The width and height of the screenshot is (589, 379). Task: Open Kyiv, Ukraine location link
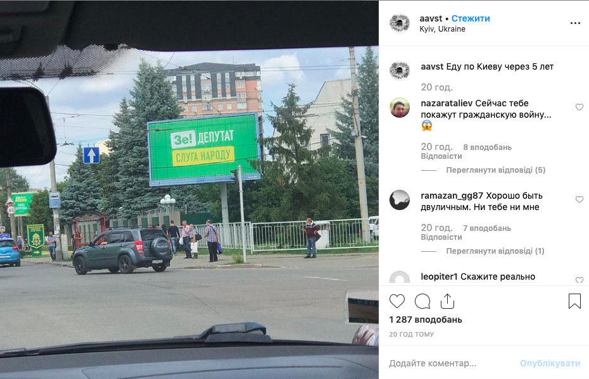pyautogui.click(x=442, y=29)
